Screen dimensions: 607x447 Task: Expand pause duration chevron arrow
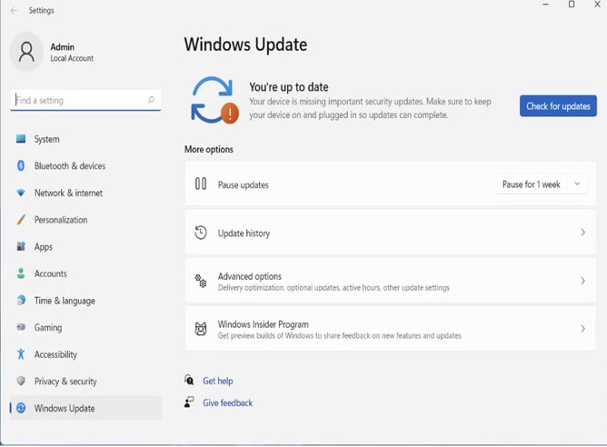[577, 184]
